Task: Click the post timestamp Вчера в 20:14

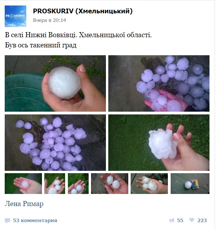Action: click(49, 20)
